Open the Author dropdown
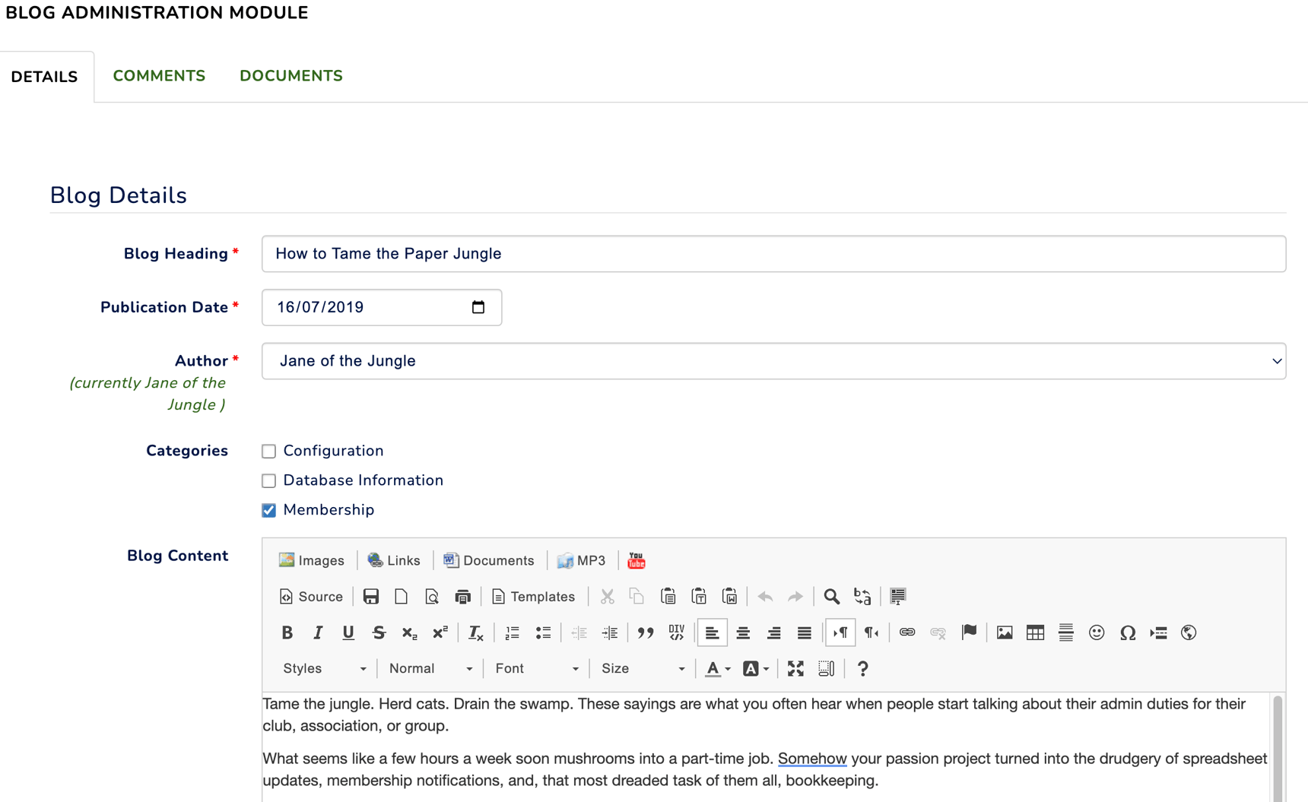This screenshot has width=1308, height=802. point(773,361)
